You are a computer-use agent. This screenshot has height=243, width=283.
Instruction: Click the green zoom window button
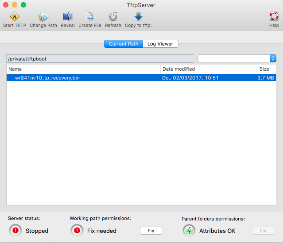pyautogui.click(x=23, y=5)
